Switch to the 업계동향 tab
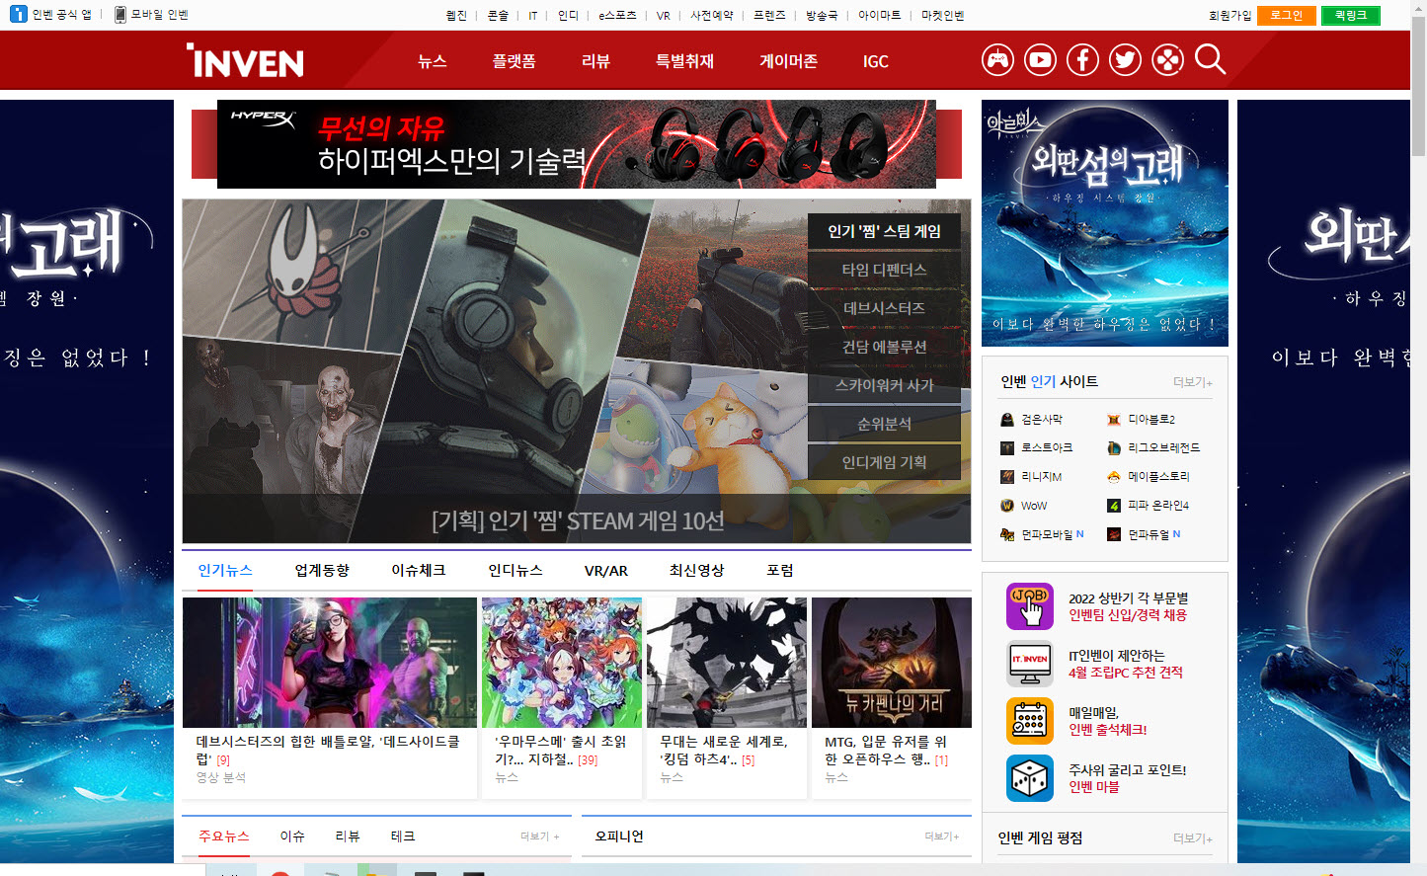The height and width of the screenshot is (876, 1427). click(322, 571)
